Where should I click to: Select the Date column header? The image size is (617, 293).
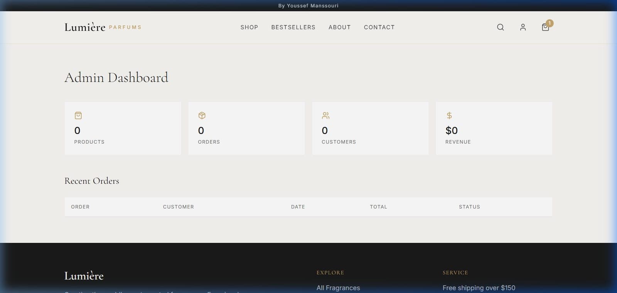coord(298,207)
